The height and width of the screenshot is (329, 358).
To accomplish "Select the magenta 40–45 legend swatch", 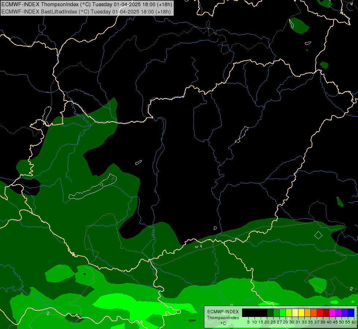I will tap(332, 313).
